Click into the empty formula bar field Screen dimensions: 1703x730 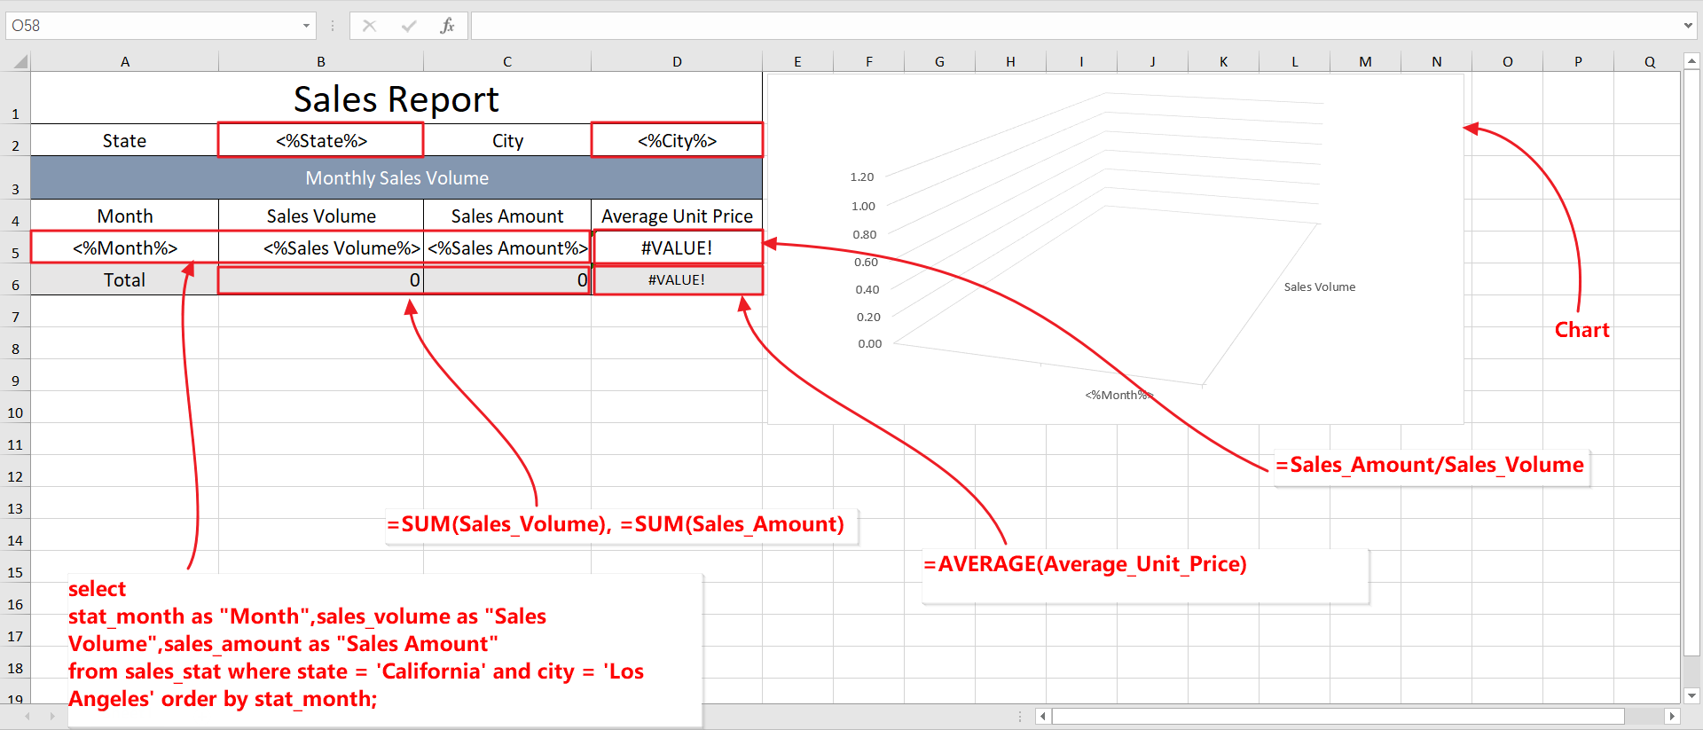click(x=1064, y=26)
